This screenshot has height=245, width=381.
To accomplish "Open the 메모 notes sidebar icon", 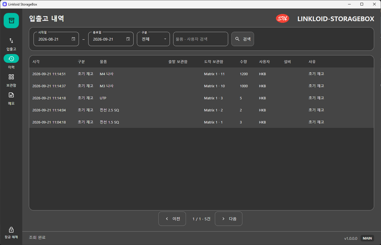I will 11,95.
